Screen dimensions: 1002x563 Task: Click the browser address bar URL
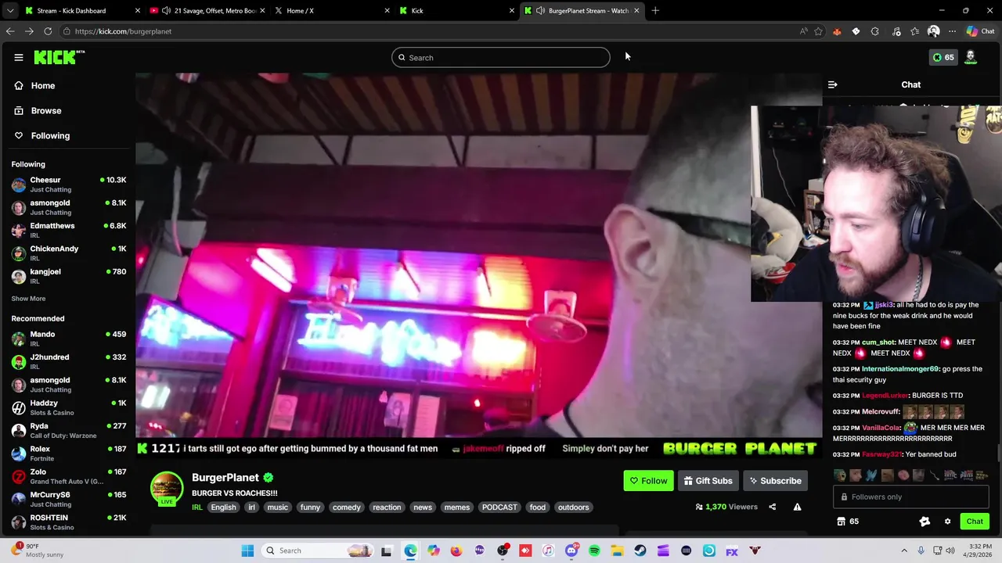(123, 31)
